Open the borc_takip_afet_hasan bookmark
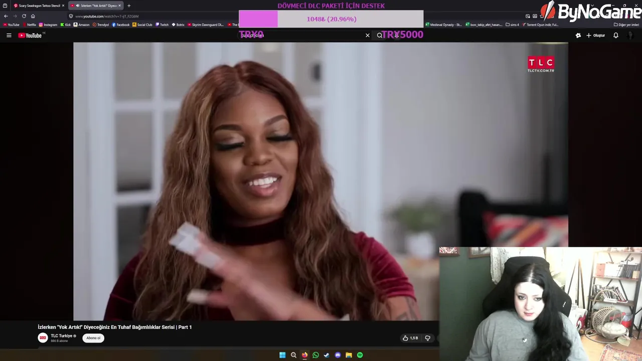 pyautogui.click(x=484, y=25)
